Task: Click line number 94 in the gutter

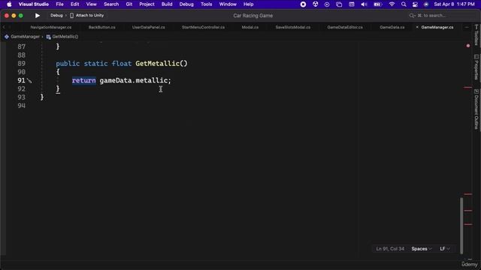Action: (x=22, y=106)
